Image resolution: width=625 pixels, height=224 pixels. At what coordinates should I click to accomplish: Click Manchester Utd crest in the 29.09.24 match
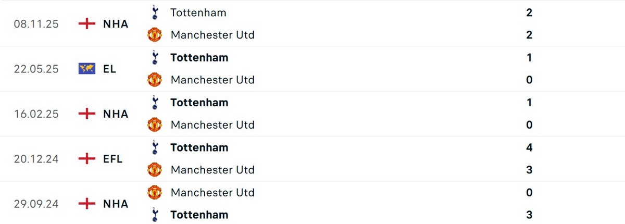pyautogui.click(x=155, y=192)
